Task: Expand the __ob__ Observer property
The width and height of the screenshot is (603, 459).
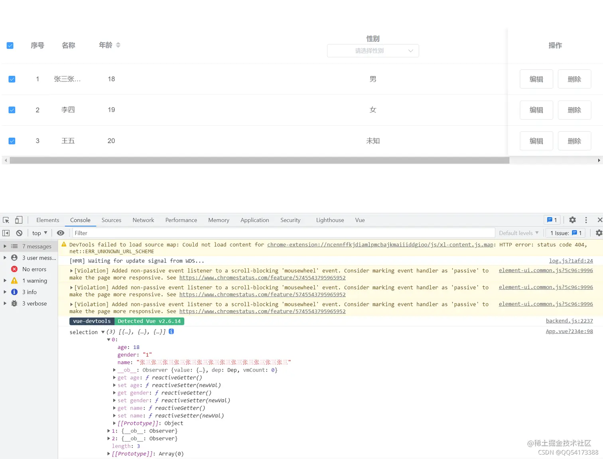Action: (x=114, y=370)
